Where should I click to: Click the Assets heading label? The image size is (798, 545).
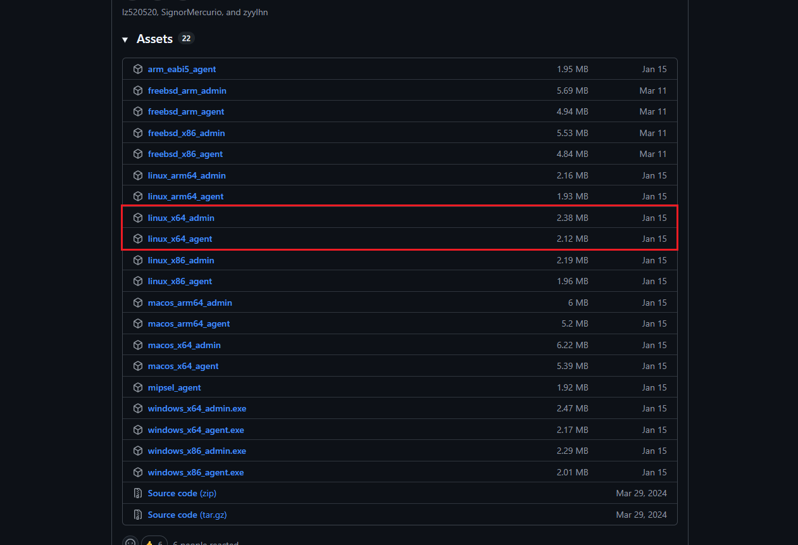tap(154, 39)
